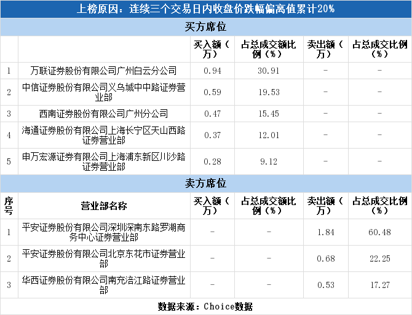The width and height of the screenshot is (412, 315).
Task: Select the 卖方席位 section header
Action: (x=205, y=184)
